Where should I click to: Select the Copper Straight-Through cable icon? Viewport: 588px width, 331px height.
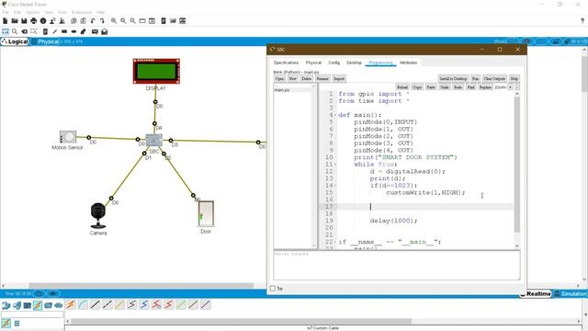(x=95, y=304)
